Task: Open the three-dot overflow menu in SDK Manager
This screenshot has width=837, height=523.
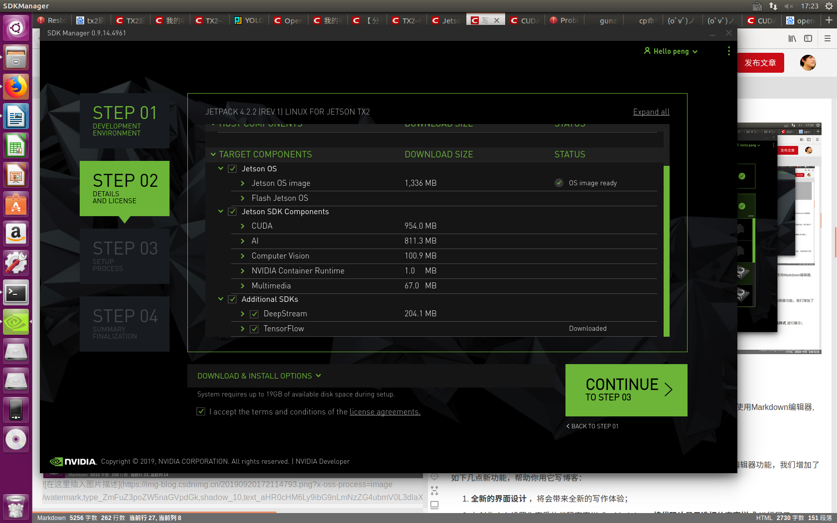Action: click(x=729, y=51)
